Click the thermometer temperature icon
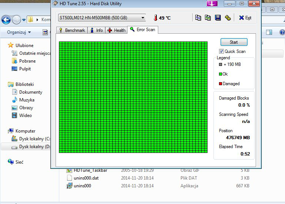285x204 pixels. [x=155, y=18]
